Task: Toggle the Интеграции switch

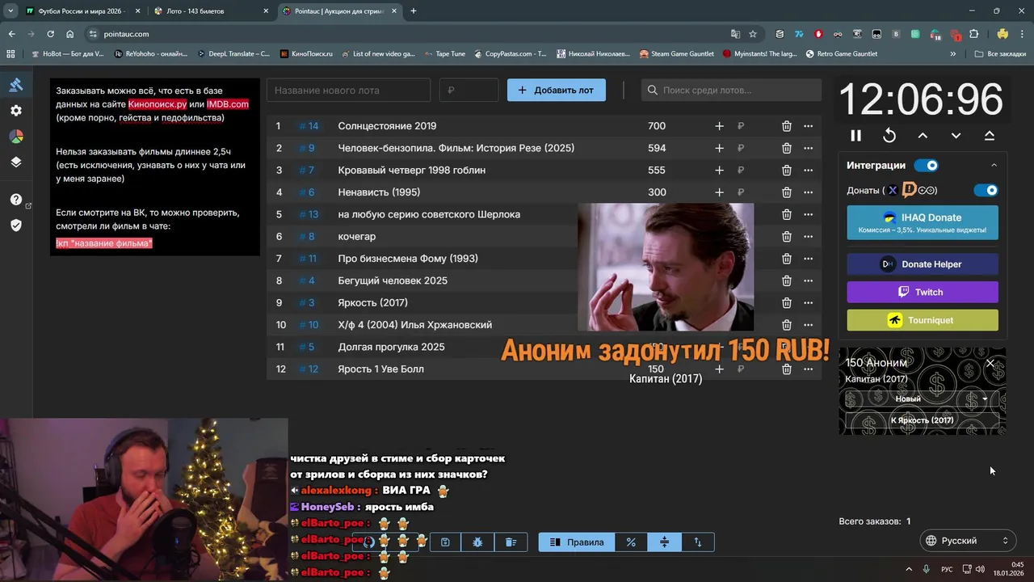Action: 927,166
